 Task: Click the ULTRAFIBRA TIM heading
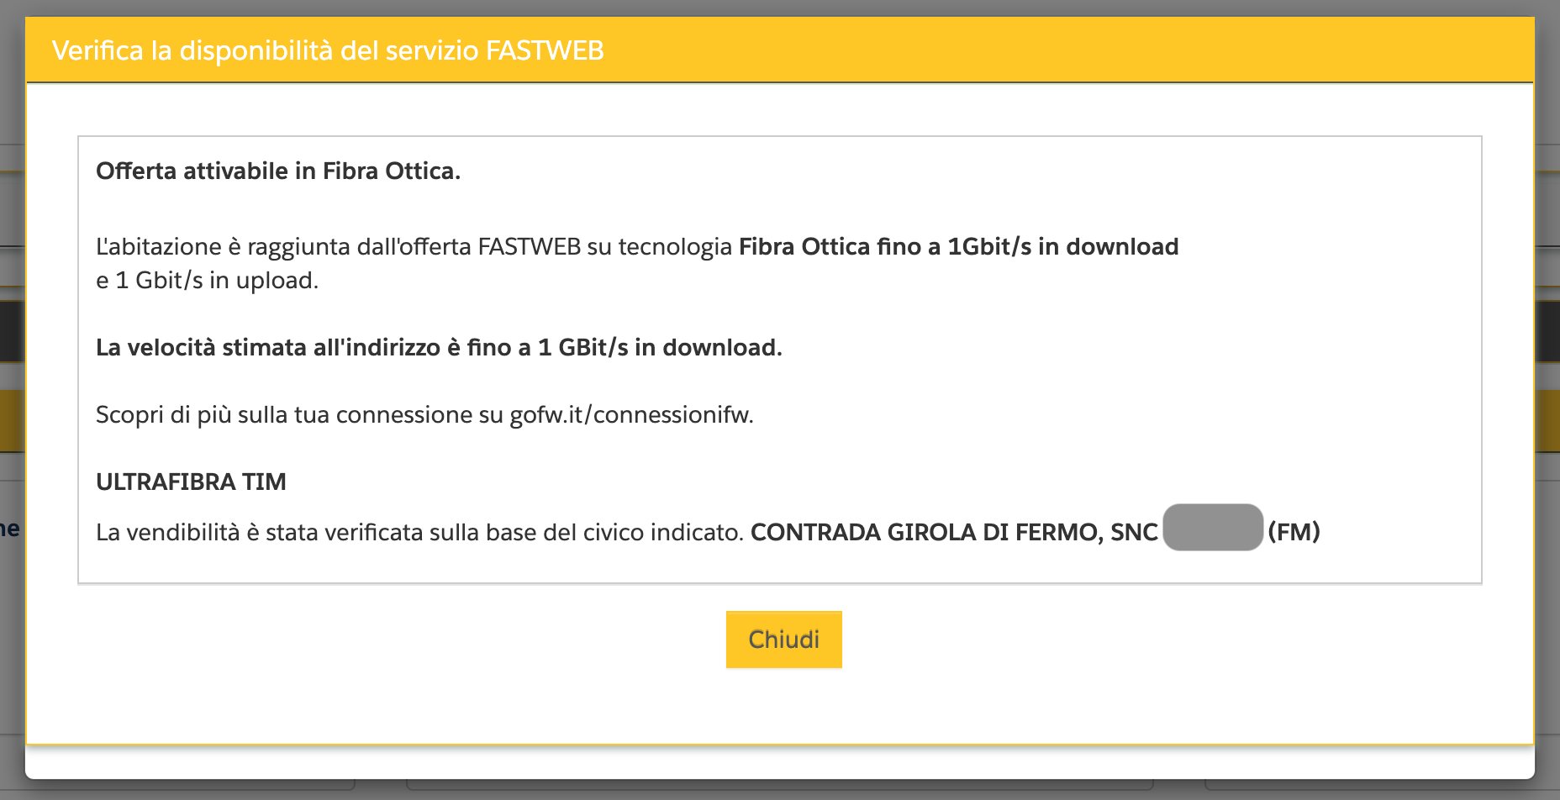(191, 482)
